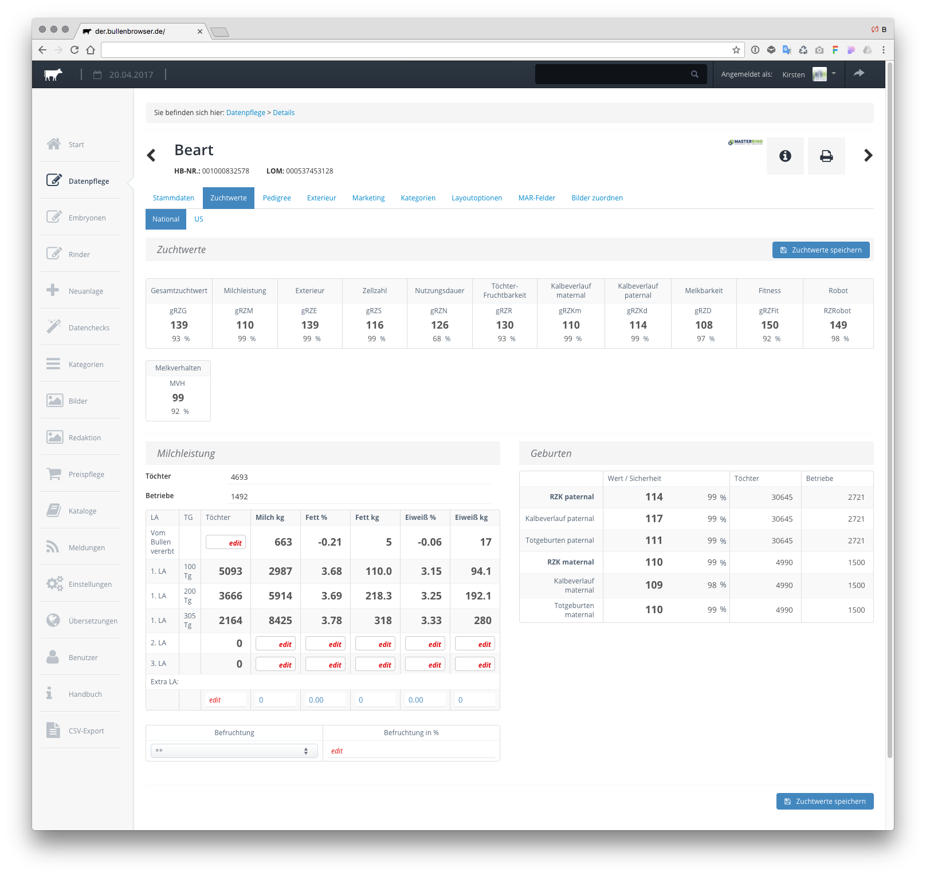Go to previous bull with left chevron
Image resolution: width=926 pixels, height=876 pixels.
151,155
